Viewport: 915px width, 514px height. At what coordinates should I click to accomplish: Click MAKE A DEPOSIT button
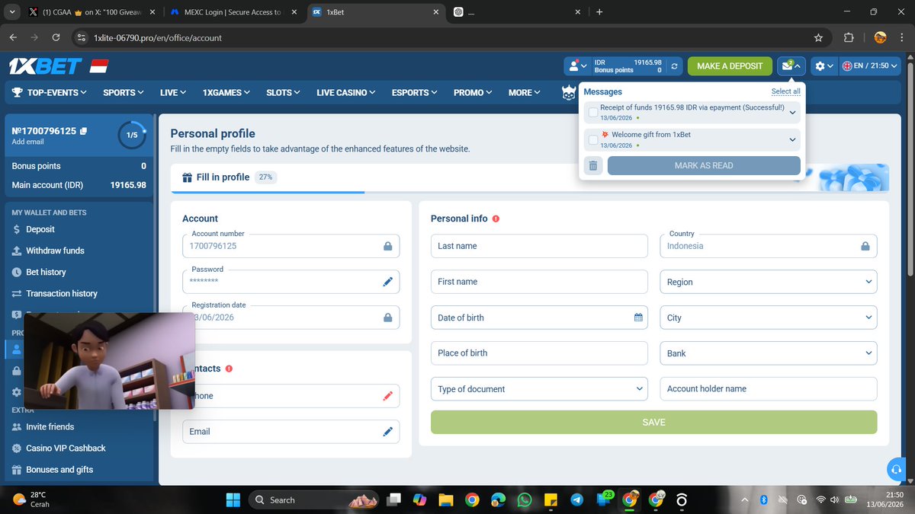730,66
